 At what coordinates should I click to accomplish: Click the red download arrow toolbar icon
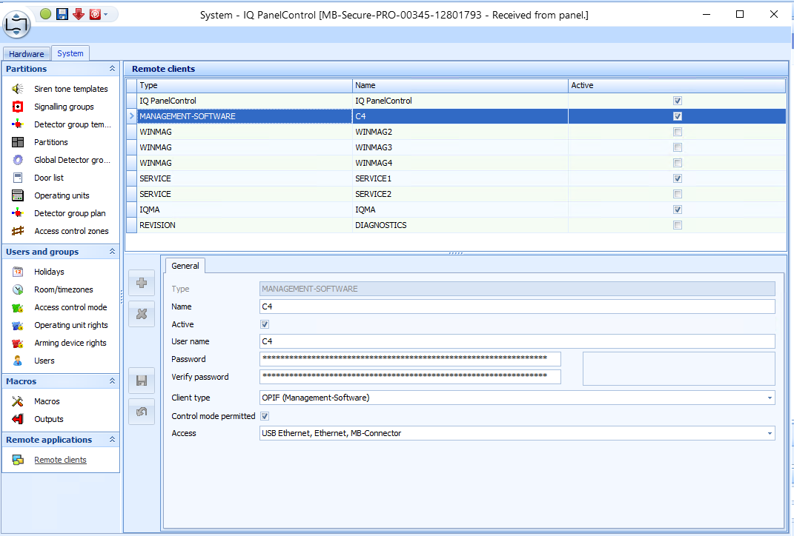point(79,14)
